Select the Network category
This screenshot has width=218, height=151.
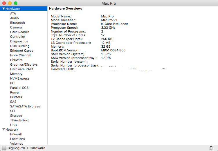click(12, 130)
